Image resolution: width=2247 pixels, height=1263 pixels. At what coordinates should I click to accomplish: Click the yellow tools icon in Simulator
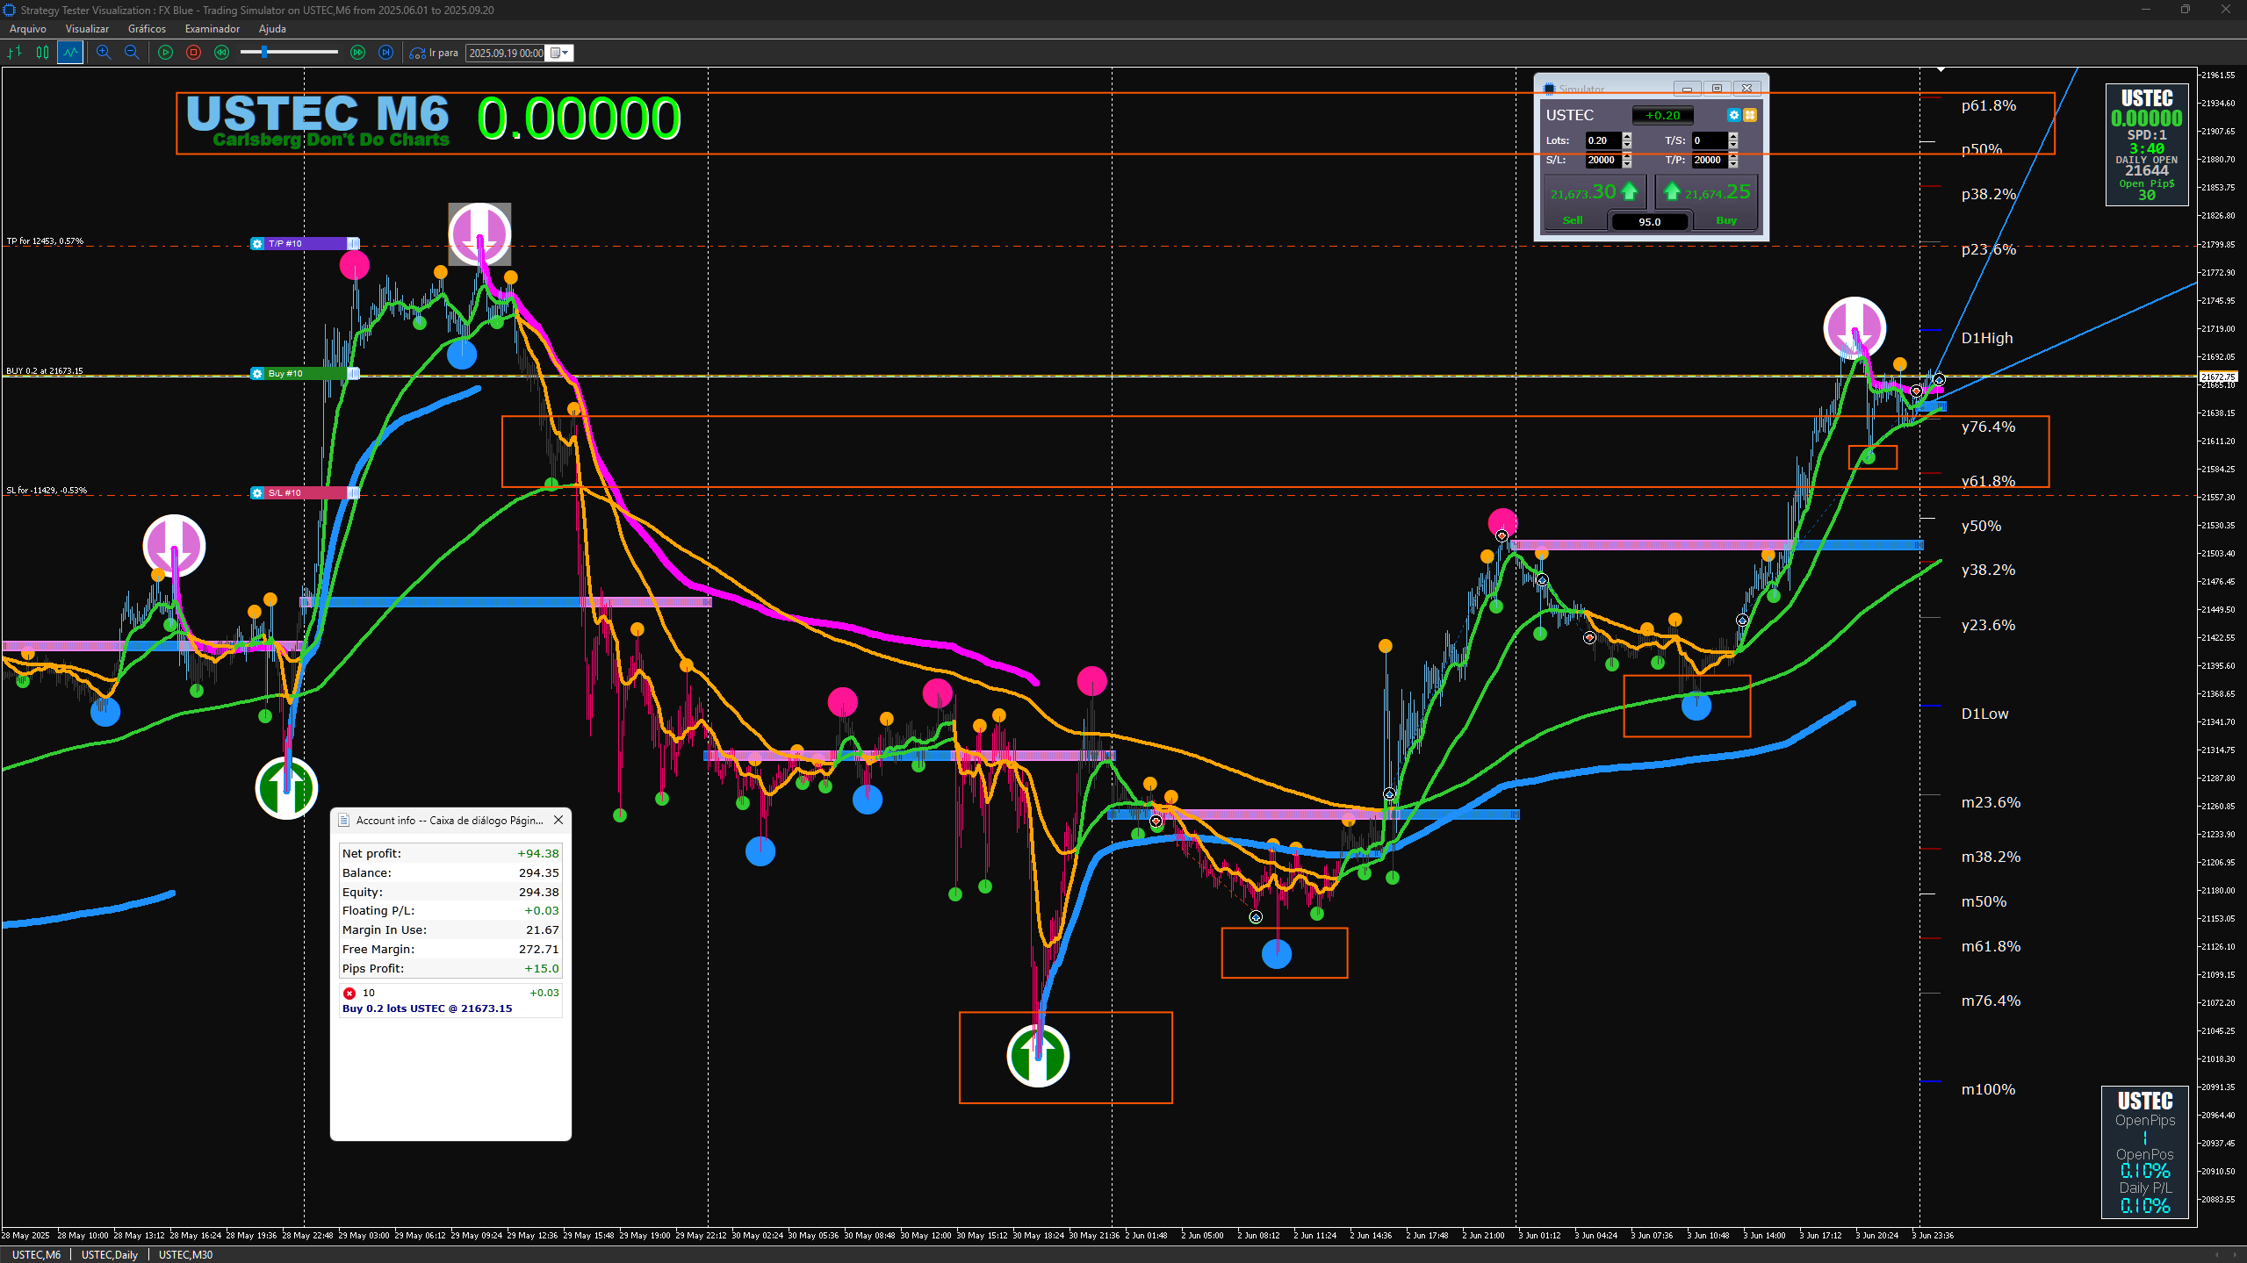[x=1750, y=115]
